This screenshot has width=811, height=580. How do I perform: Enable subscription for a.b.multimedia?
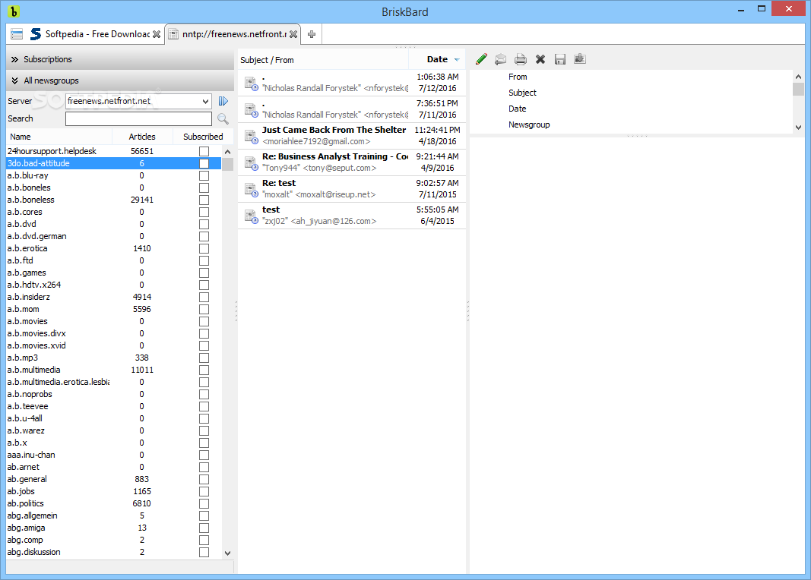[x=204, y=370]
